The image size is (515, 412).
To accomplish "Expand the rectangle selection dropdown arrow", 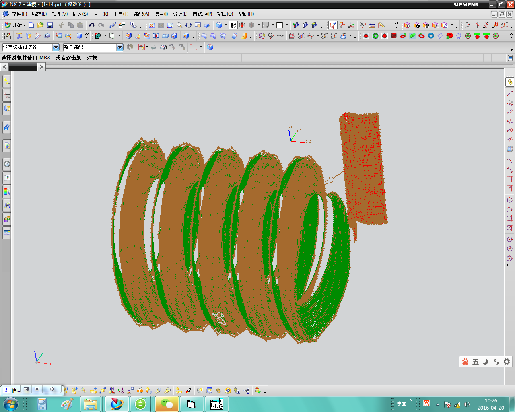I will 201,47.
